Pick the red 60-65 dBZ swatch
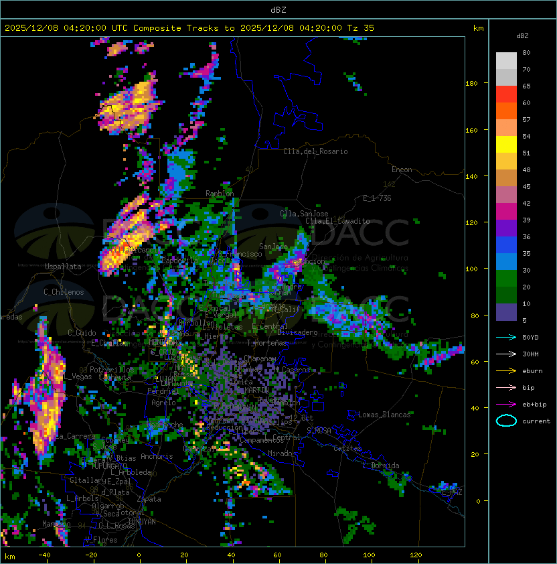 click(506, 94)
